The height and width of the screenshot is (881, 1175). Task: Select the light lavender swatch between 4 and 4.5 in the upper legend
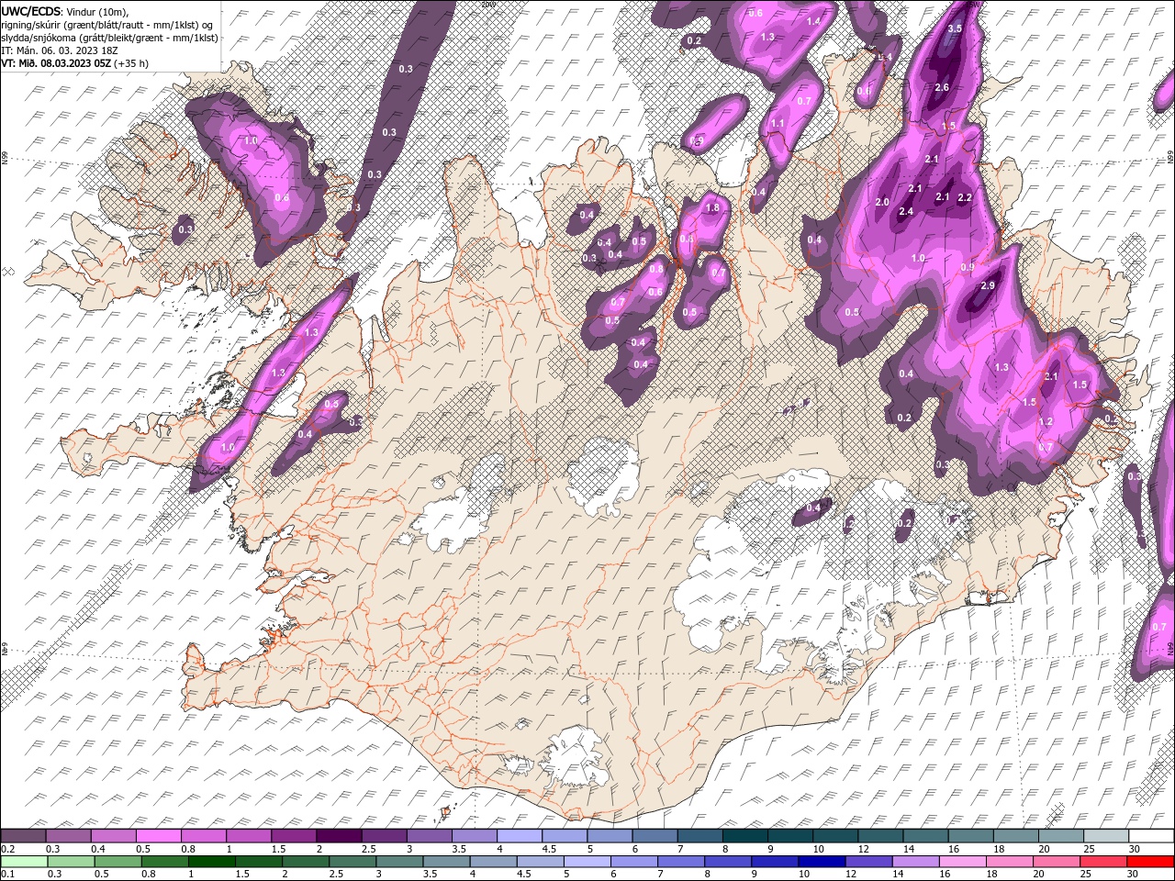pos(520,836)
